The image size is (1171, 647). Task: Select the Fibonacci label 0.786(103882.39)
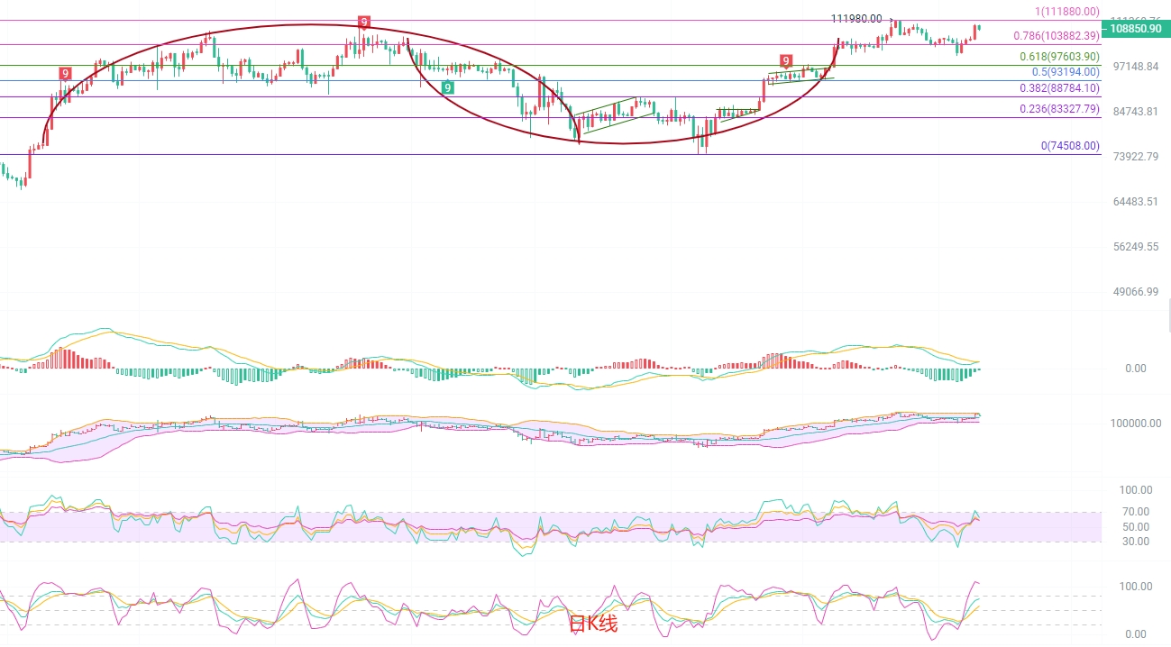point(1057,36)
